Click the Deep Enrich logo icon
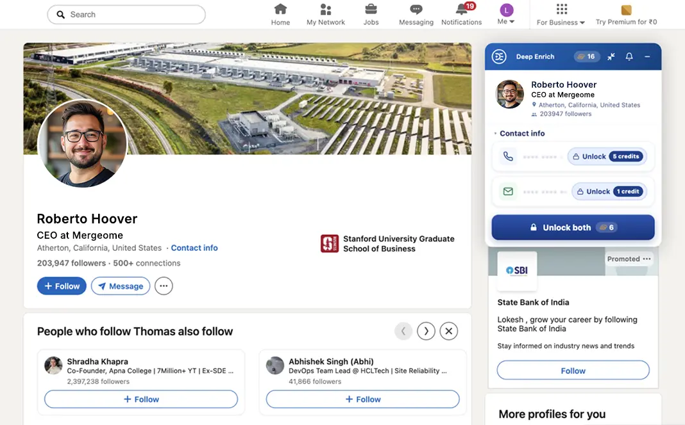Viewport: 685px width, 425px height. 499,57
